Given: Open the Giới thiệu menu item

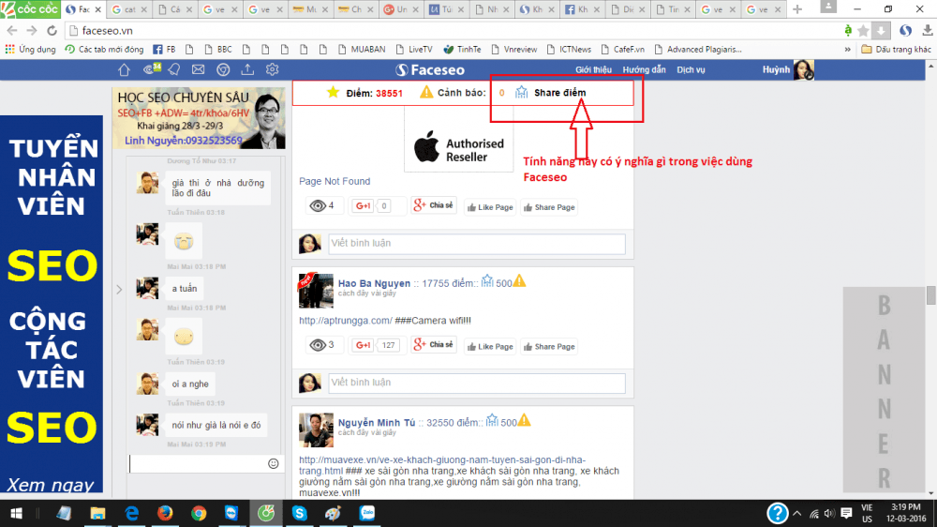Looking at the screenshot, I should coord(593,70).
